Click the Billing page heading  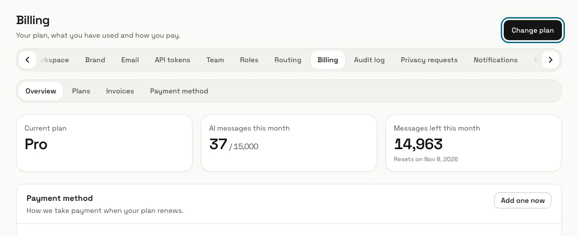click(x=33, y=20)
